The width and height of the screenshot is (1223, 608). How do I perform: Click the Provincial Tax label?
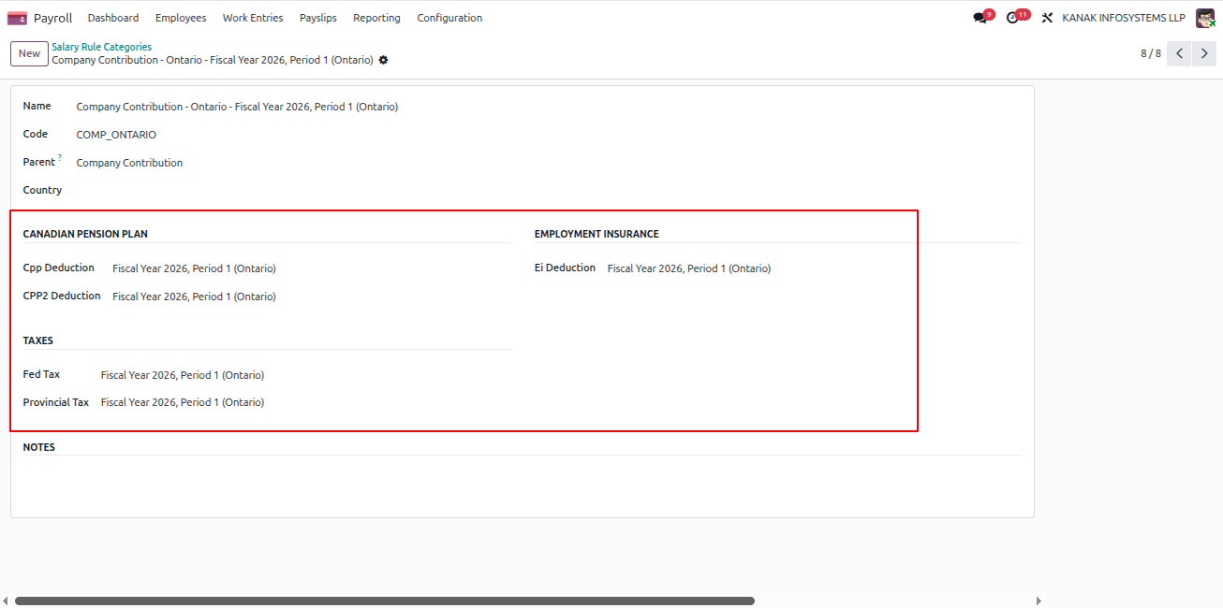56,402
